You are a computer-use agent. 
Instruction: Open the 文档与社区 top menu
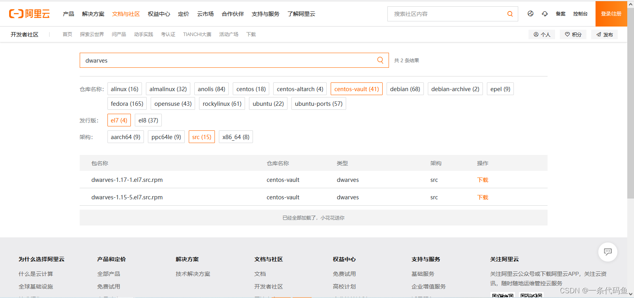point(126,14)
